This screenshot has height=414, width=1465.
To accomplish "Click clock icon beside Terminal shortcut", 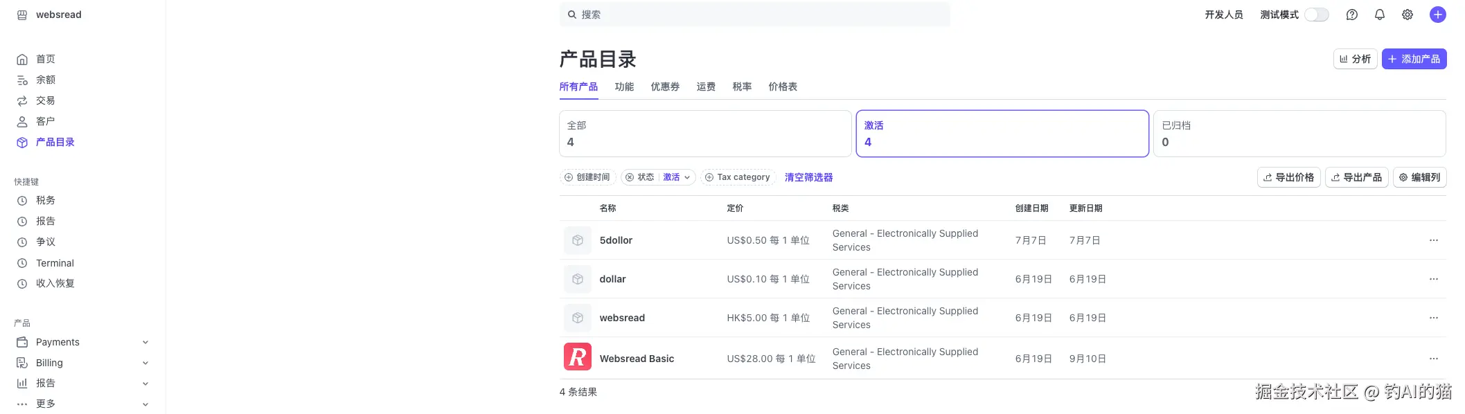I will (x=22, y=263).
